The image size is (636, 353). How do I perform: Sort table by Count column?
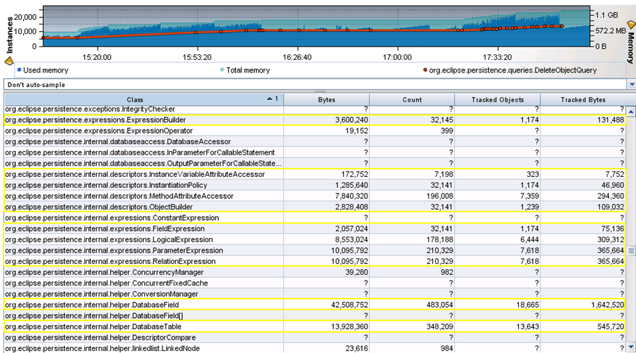[x=411, y=100]
